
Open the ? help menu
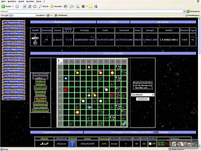44,2
